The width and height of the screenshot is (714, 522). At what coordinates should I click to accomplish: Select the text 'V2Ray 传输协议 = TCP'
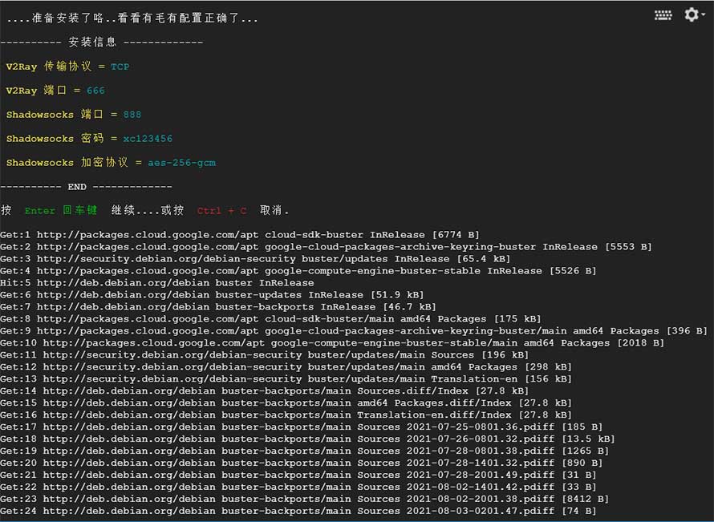click(68, 67)
